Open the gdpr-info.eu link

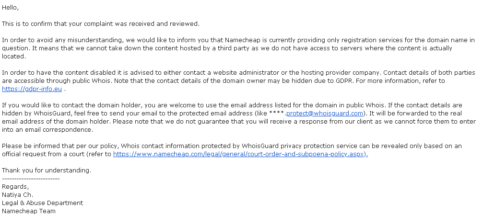[32, 89]
